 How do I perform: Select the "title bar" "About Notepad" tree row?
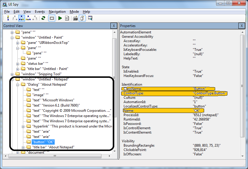[x=53, y=147]
